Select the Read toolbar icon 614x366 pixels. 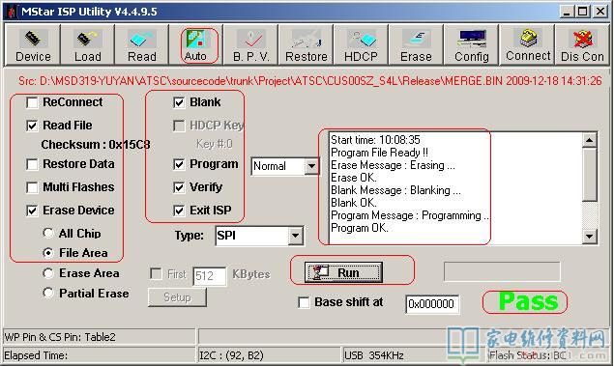[142, 44]
